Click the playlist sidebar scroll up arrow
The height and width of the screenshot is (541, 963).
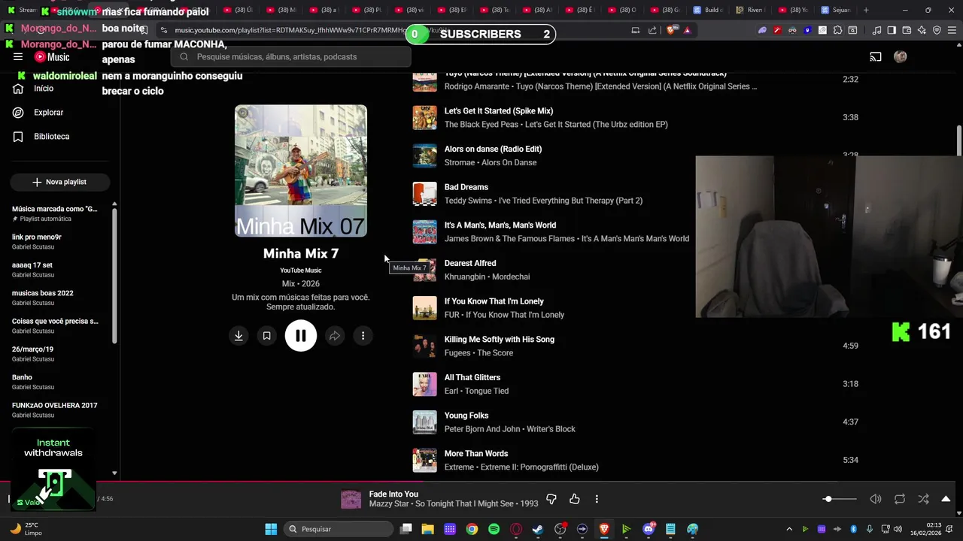[114, 204]
